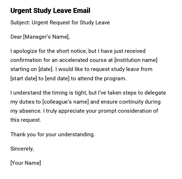Click the [institution name] placeholder
The image size is (182, 179).
click(136, 60)
